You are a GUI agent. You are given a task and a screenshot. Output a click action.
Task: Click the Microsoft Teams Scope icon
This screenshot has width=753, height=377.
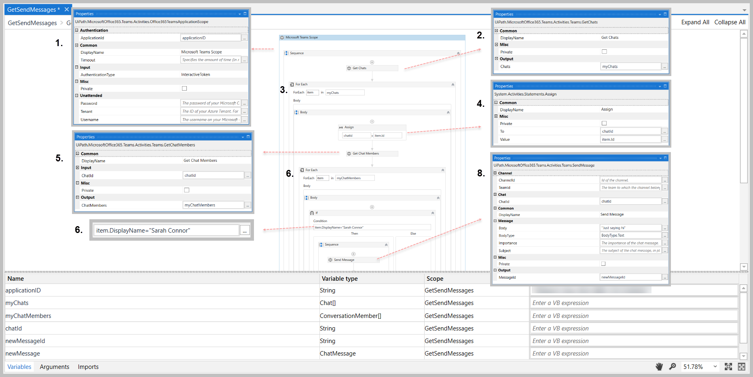pos(282,37)
